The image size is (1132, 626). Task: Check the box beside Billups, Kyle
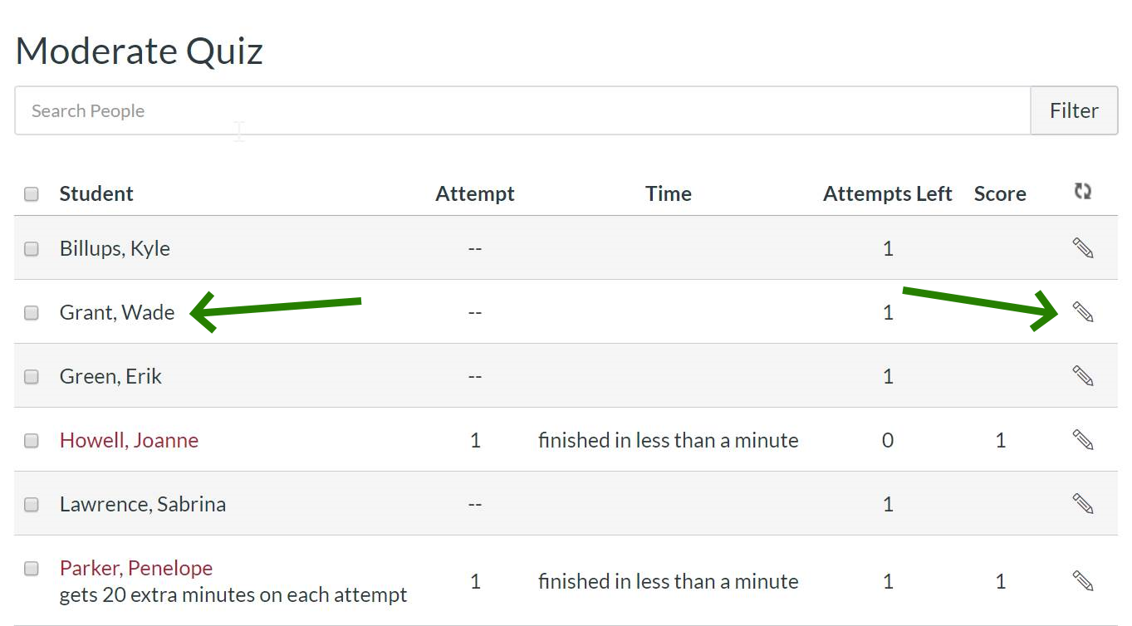pos(32,248)
